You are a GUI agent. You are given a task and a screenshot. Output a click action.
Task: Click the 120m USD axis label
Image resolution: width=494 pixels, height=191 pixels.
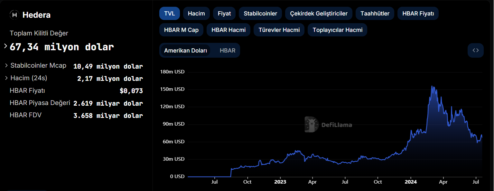[172, 106]
